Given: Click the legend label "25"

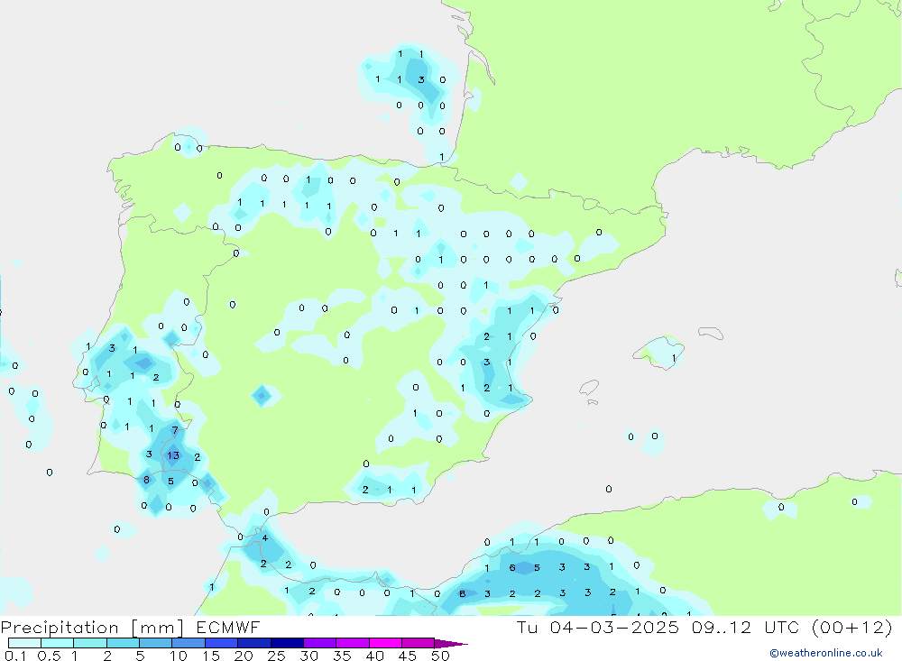Looking at the screenshot, I should [x=277, y=656].
